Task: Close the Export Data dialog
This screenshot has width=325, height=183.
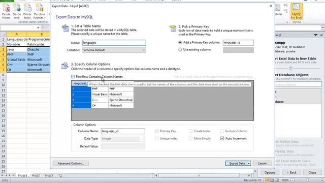Action: click(271, 6)
